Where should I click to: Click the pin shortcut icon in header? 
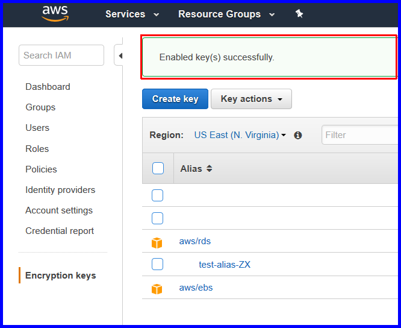tap(299, 14)
